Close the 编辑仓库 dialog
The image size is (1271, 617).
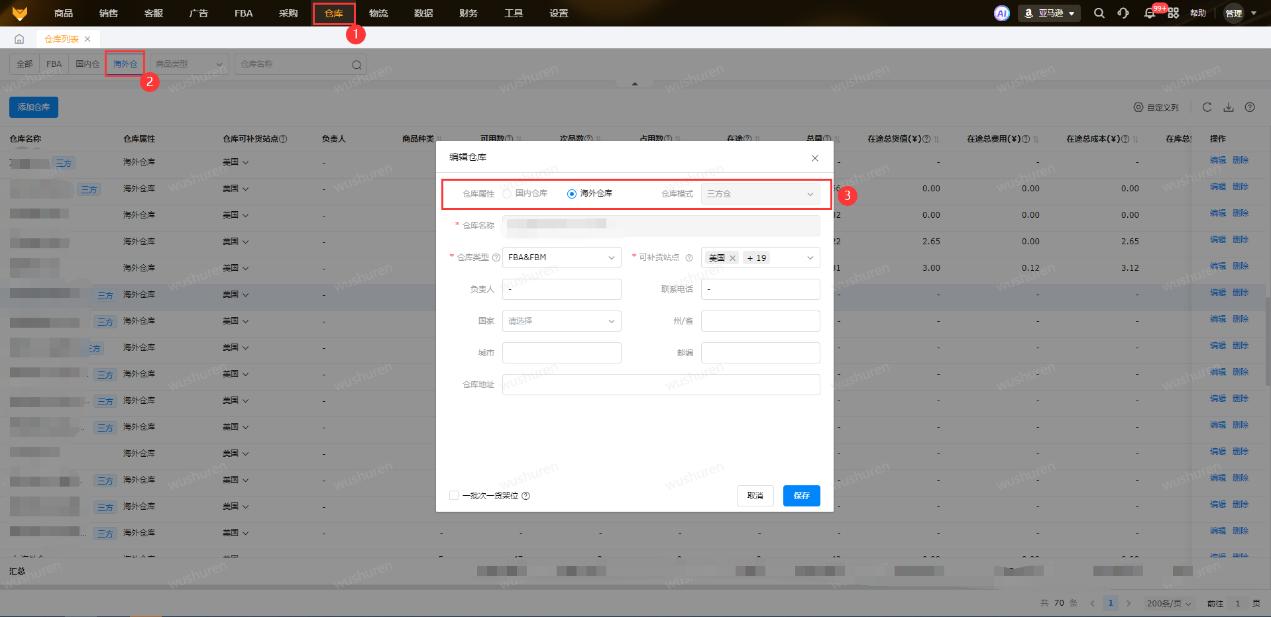(815, 158)
